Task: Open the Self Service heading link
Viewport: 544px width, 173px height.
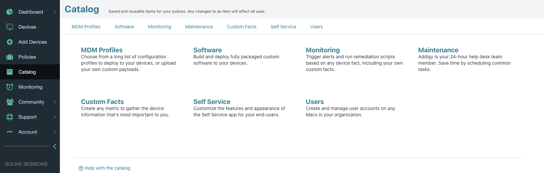Action: tap(212, 102)
